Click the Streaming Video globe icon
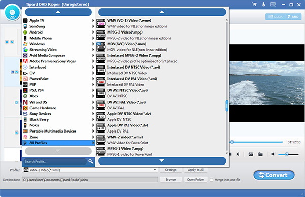This screenshot has width=305, height=197. tap(25, 50)
